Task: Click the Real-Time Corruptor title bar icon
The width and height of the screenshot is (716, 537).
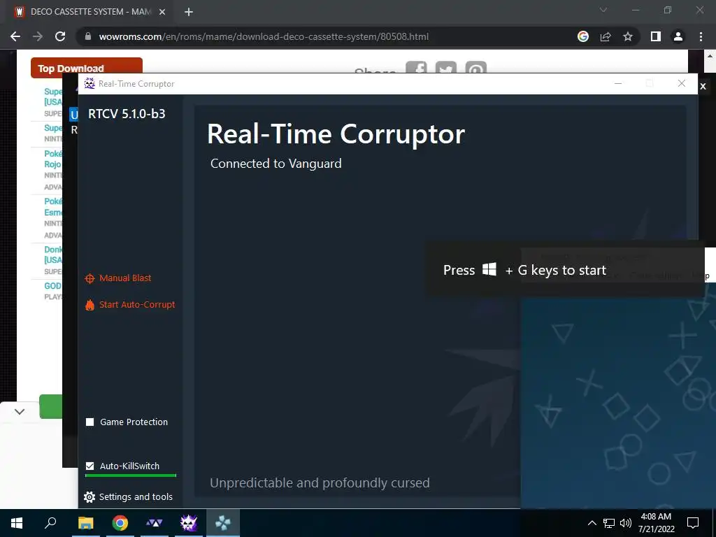Action: (89, 84)
